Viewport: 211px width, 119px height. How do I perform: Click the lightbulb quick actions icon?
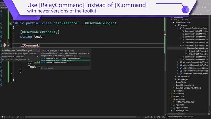click(4, 45)
